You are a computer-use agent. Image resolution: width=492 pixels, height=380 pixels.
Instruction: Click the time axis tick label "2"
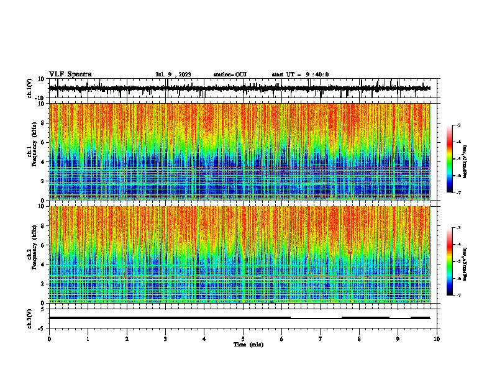coord(127,339)
